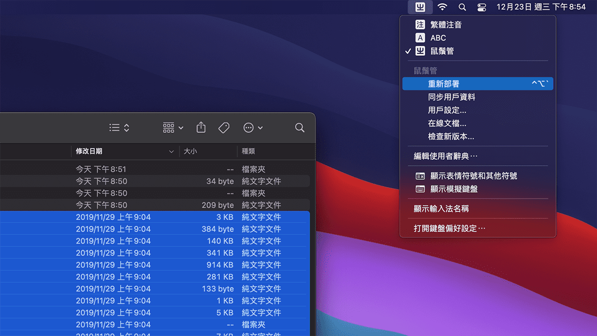Image resolution: width=597 pixels, height=336 pixels.
Task: Open the list view options switcher
Action: [119, 128]
